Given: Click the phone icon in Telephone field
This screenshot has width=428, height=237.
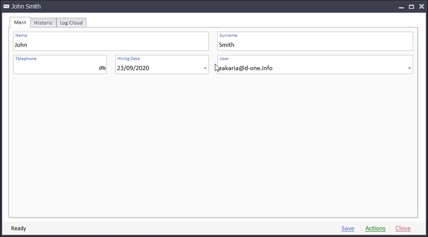Looking at the screenshot, I should tap(102, 68).
